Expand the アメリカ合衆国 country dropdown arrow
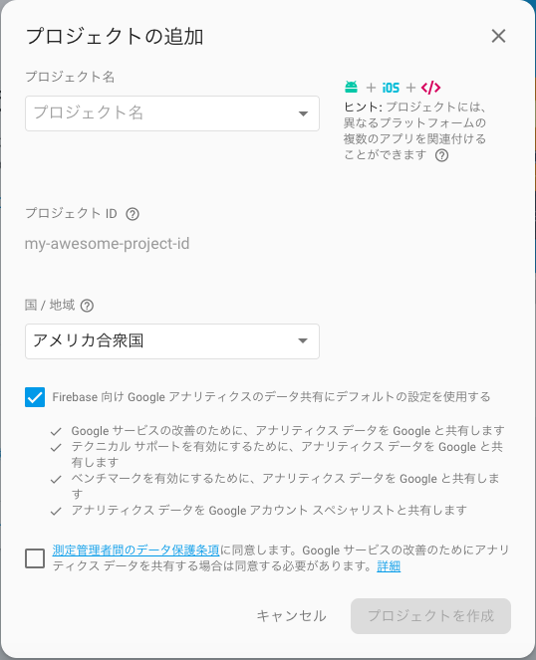The image size is (536, 660). 303,340
